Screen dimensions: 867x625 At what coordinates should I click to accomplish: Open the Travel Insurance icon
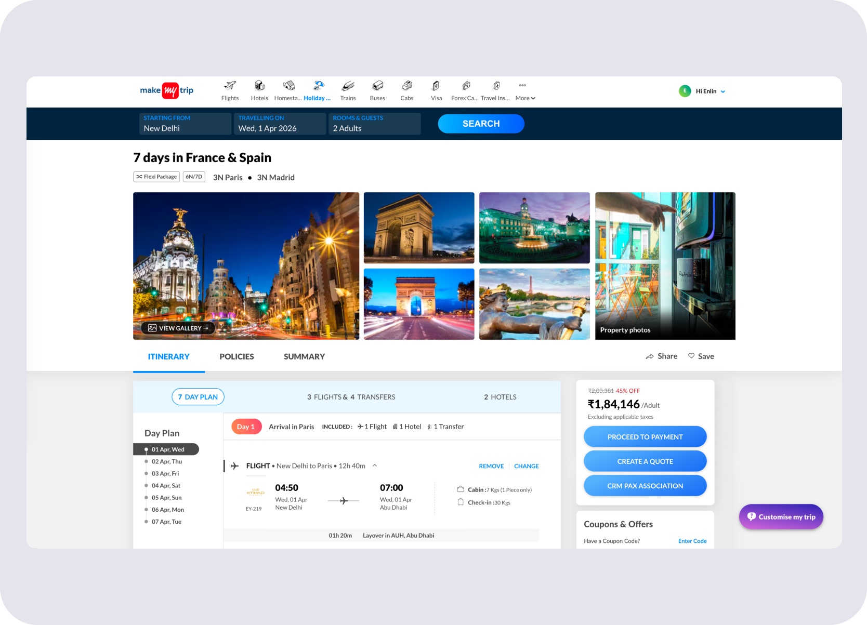(x=496, y=86)
